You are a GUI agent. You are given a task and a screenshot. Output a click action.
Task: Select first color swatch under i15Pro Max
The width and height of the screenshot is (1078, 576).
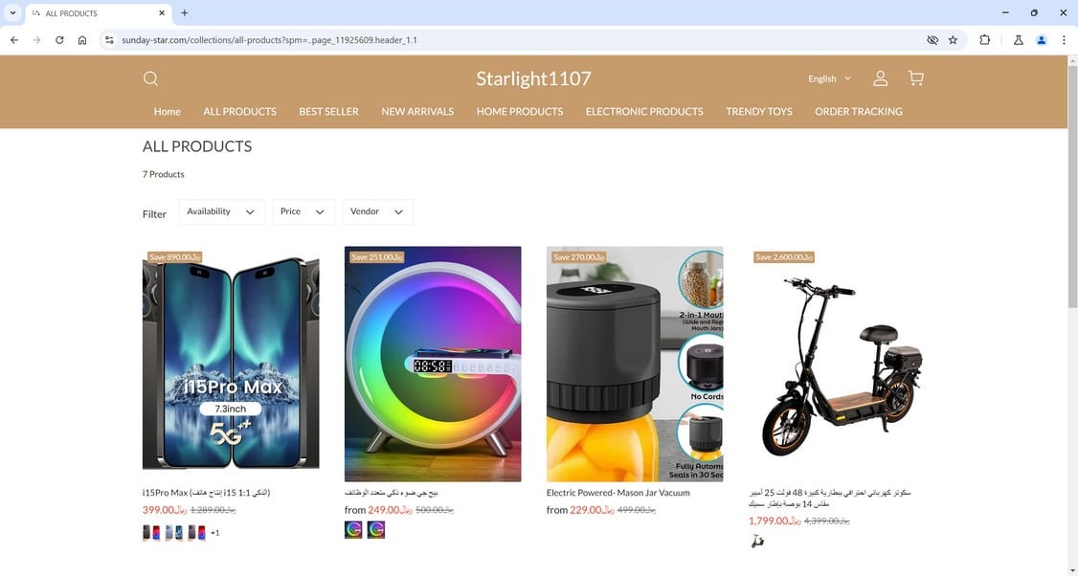tap(147, 533)
